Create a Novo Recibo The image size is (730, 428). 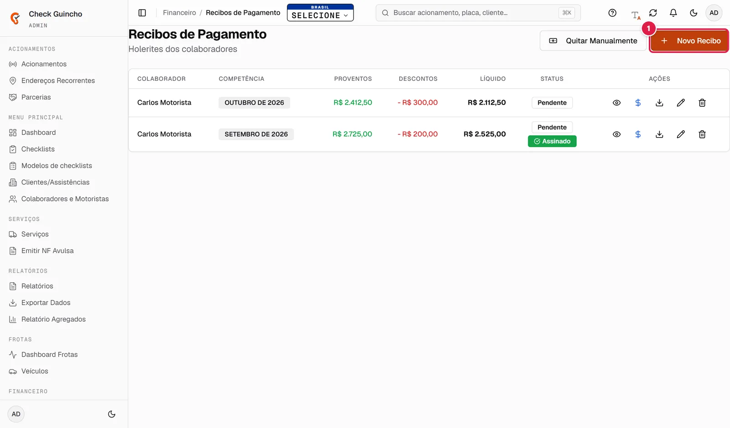point(689,41)
